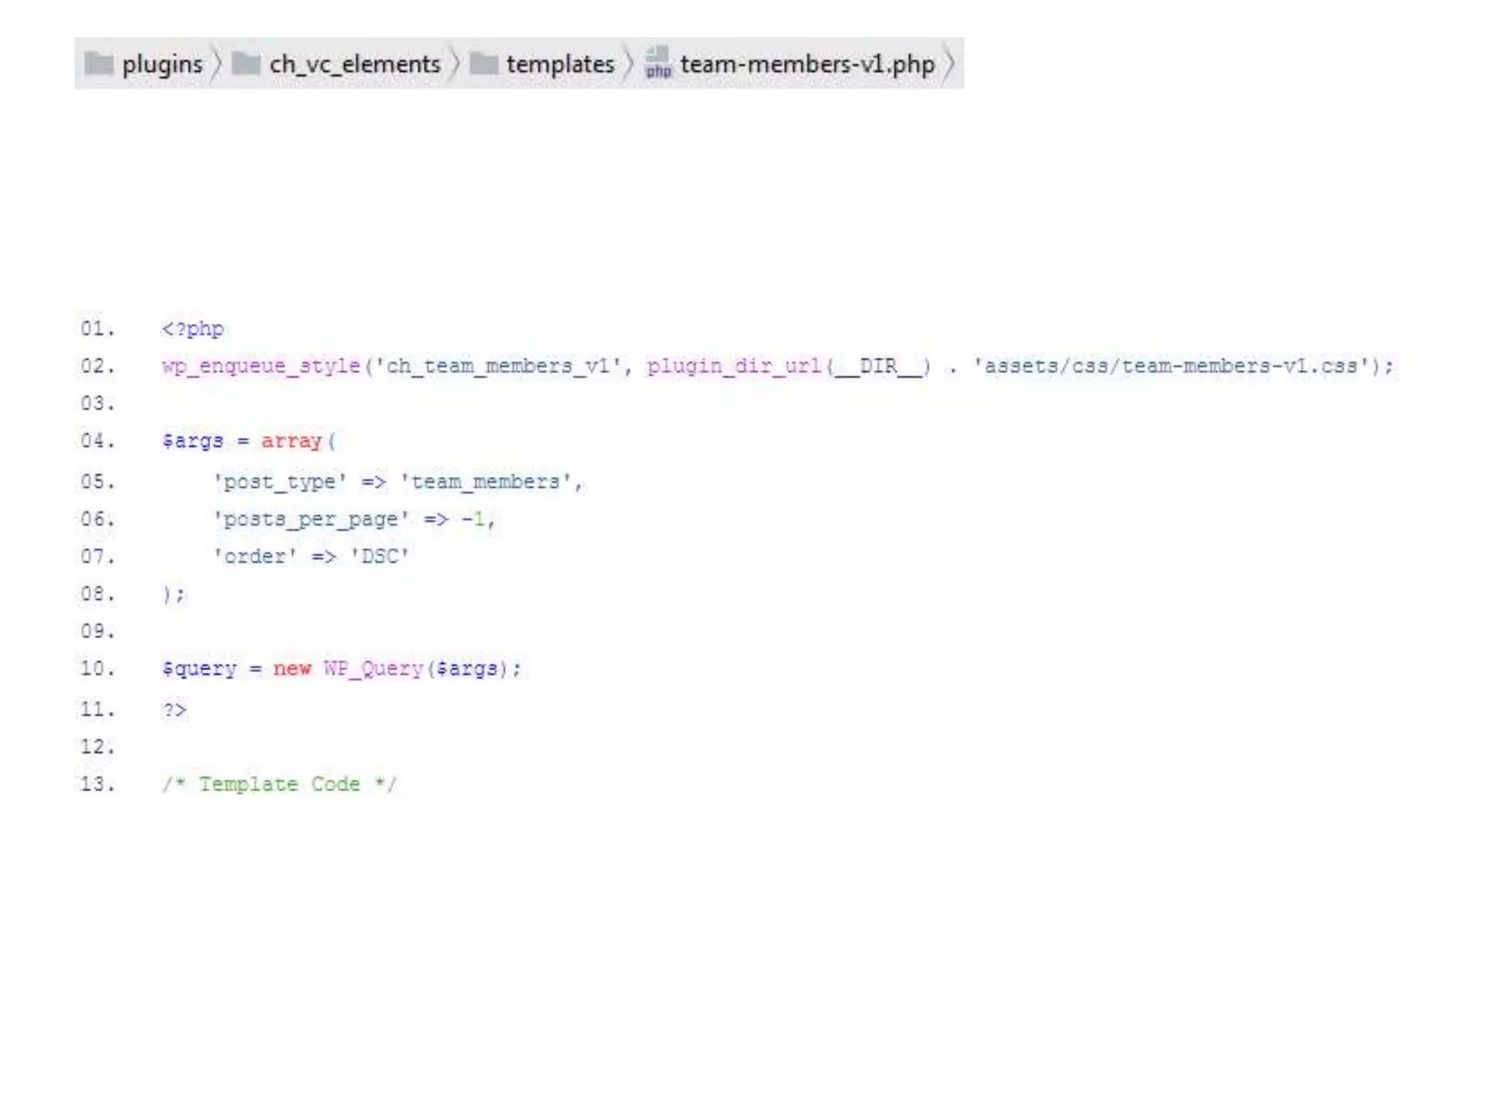Click the ch_vc_elements folder icon
The width and height of the screenshot is (1490, 1117).
coord(246,64)
